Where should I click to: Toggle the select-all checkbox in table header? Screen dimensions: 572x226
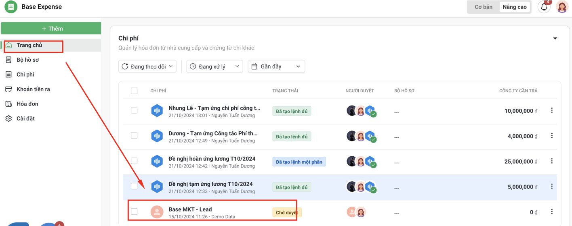[x=134, y=91]
